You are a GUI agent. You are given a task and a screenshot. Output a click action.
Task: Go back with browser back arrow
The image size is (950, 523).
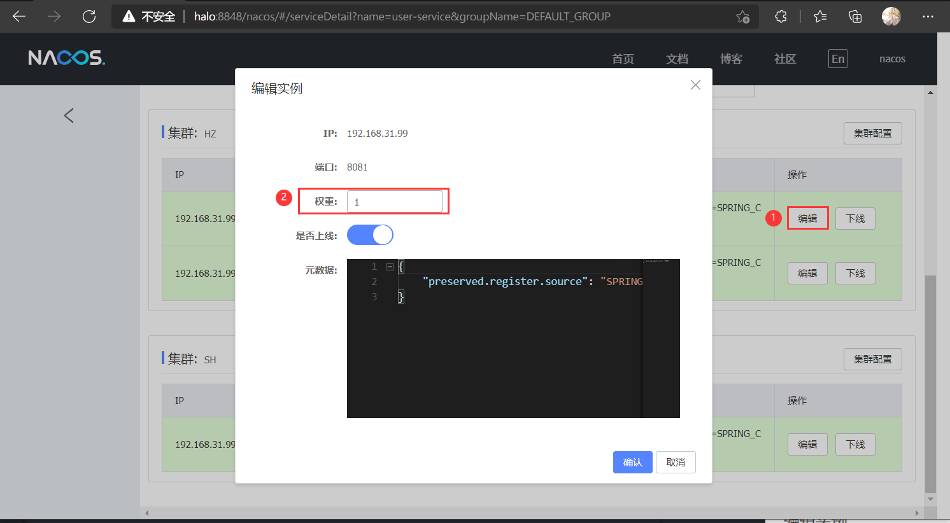pos(19,17)
